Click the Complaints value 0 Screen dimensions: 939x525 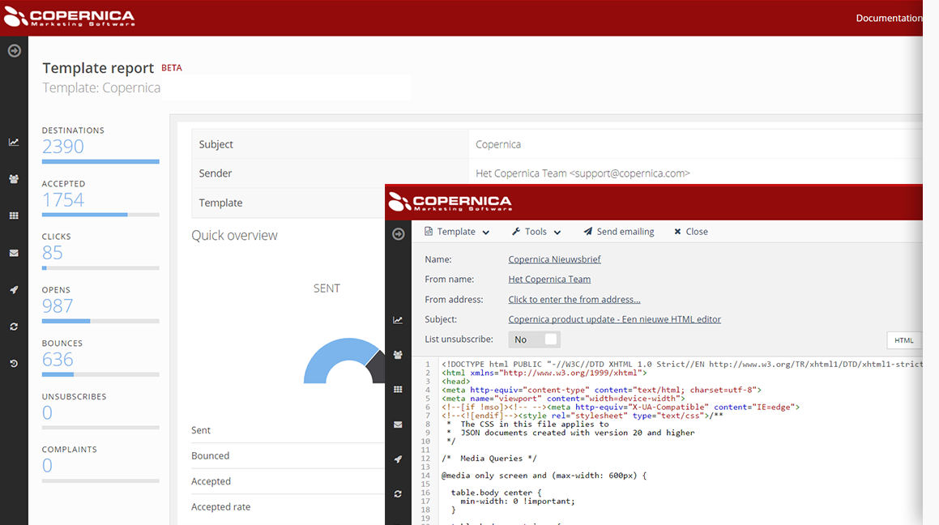[47, 465]
